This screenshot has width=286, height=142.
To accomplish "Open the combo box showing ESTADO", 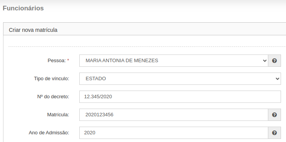I will [180, 79].
